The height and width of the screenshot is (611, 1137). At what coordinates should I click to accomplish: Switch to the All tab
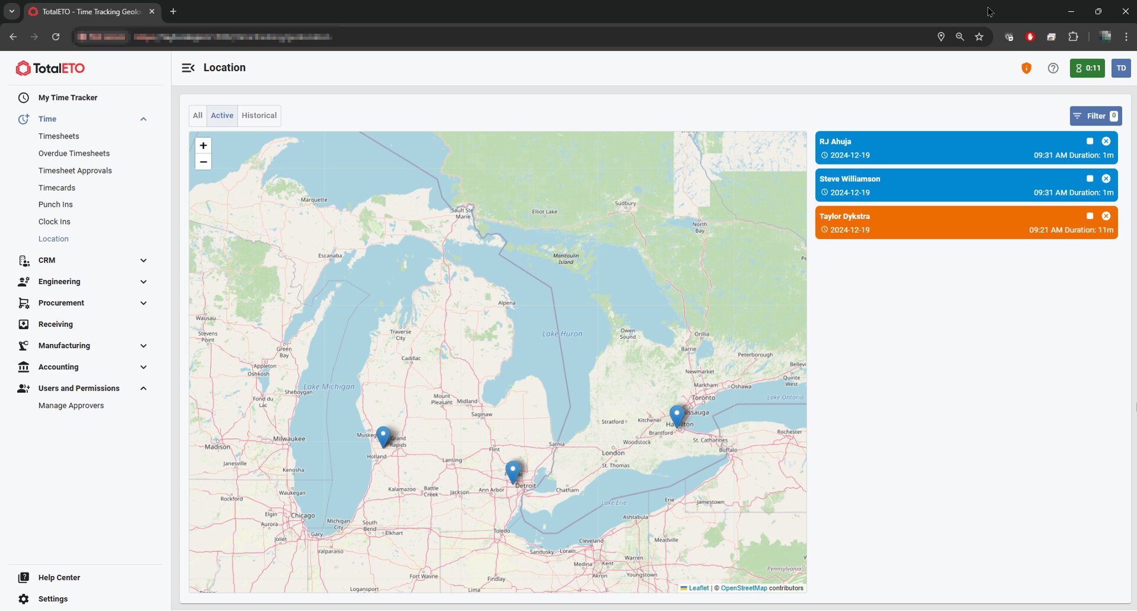[x=198, y=116]
